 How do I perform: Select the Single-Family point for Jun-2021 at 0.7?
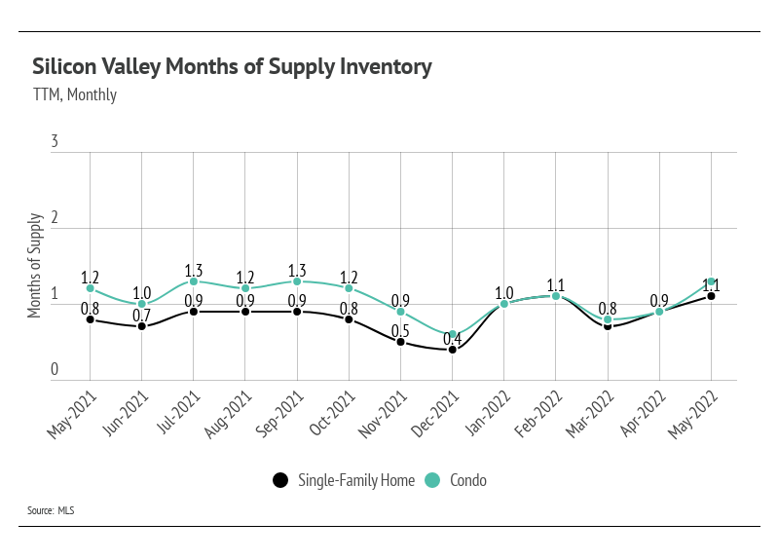(x=142, y=326)
